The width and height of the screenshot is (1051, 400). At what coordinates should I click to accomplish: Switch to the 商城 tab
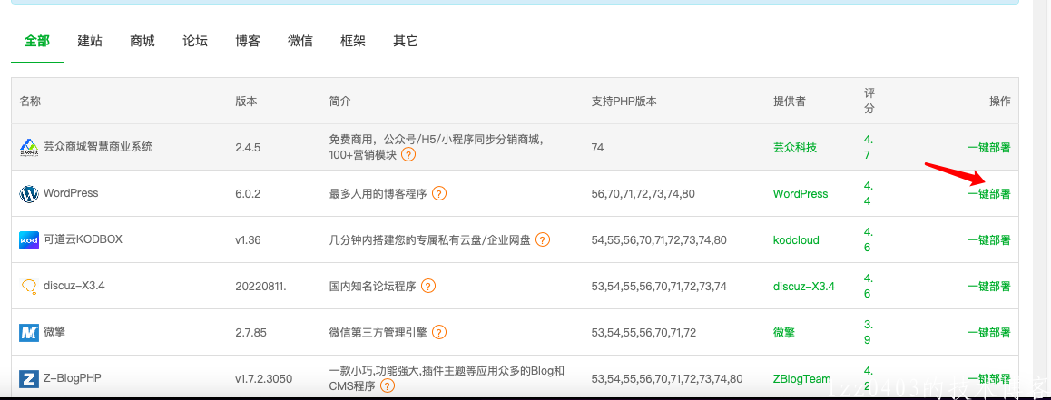pyautogui.click(x=142, y=41)
